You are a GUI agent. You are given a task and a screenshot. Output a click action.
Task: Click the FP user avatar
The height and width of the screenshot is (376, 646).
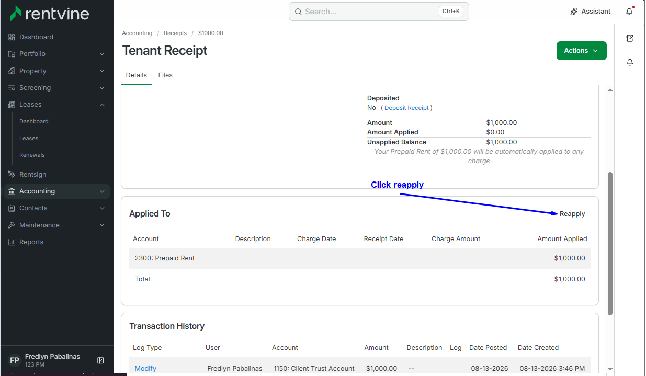15,360
